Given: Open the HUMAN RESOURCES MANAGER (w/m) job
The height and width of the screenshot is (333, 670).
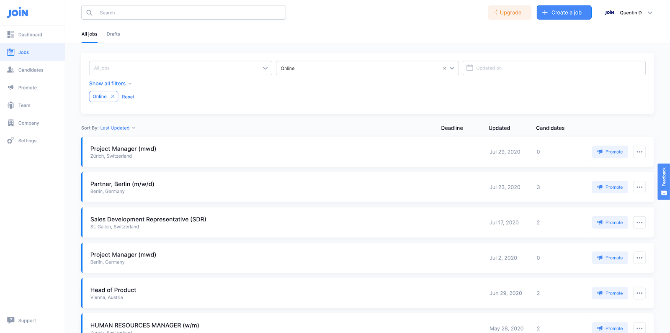Looking at the screenshot, I should click(x=144, y=325).
